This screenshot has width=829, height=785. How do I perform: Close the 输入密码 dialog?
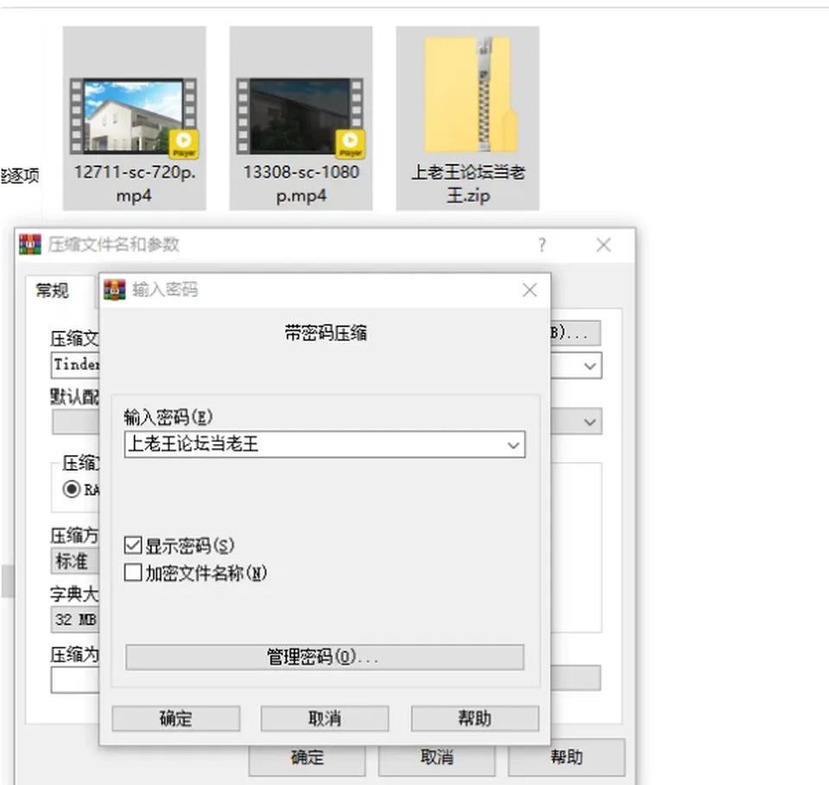click(529, 289)
